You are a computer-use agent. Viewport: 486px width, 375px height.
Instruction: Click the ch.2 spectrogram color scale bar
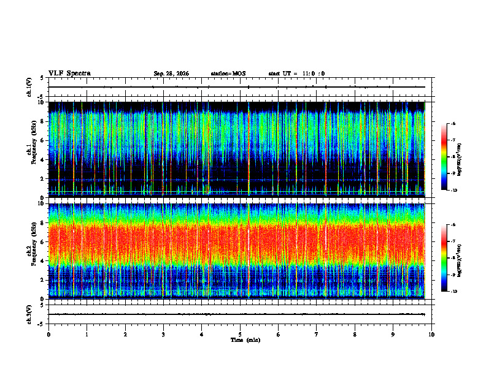click(x=444, y=258)
